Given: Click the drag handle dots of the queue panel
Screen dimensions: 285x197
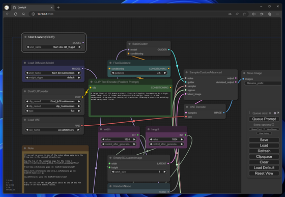Looking at the screenshot, I should [x=249, y=113].
